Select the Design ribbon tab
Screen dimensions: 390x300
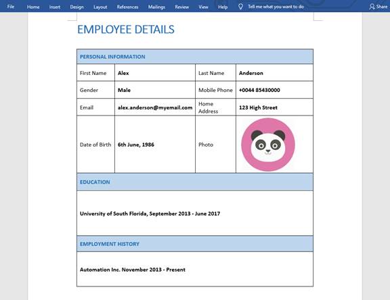(77, 7)
